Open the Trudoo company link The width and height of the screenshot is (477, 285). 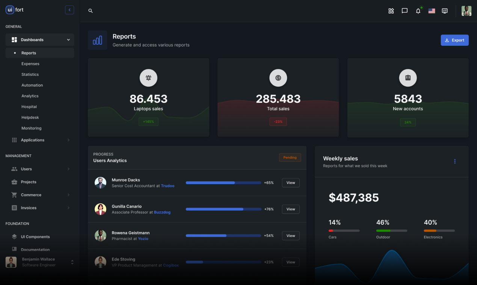(168, 186)
